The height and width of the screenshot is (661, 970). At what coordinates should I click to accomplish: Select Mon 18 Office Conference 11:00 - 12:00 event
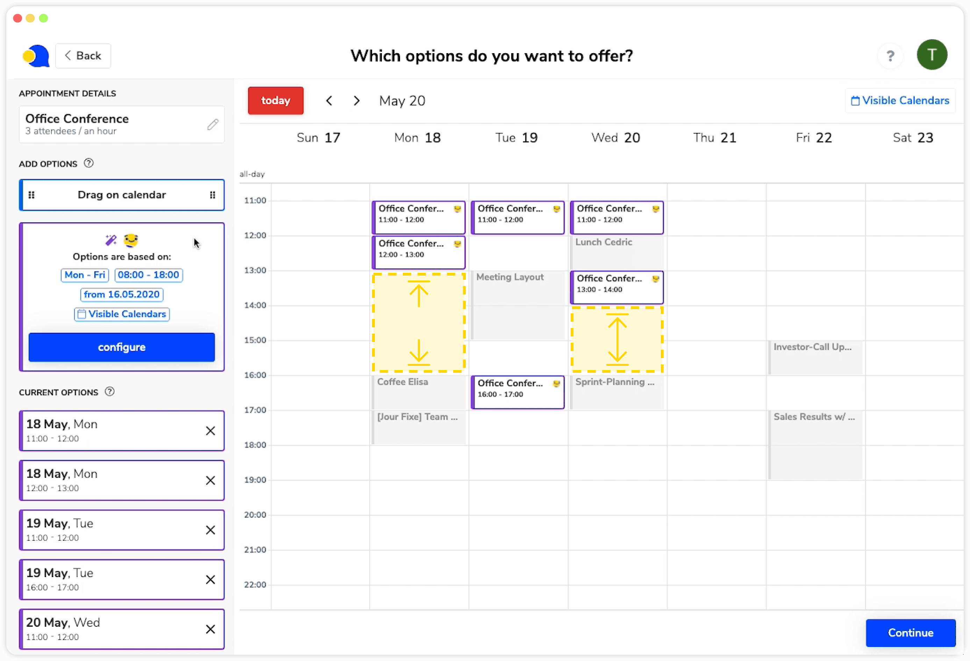418,218
